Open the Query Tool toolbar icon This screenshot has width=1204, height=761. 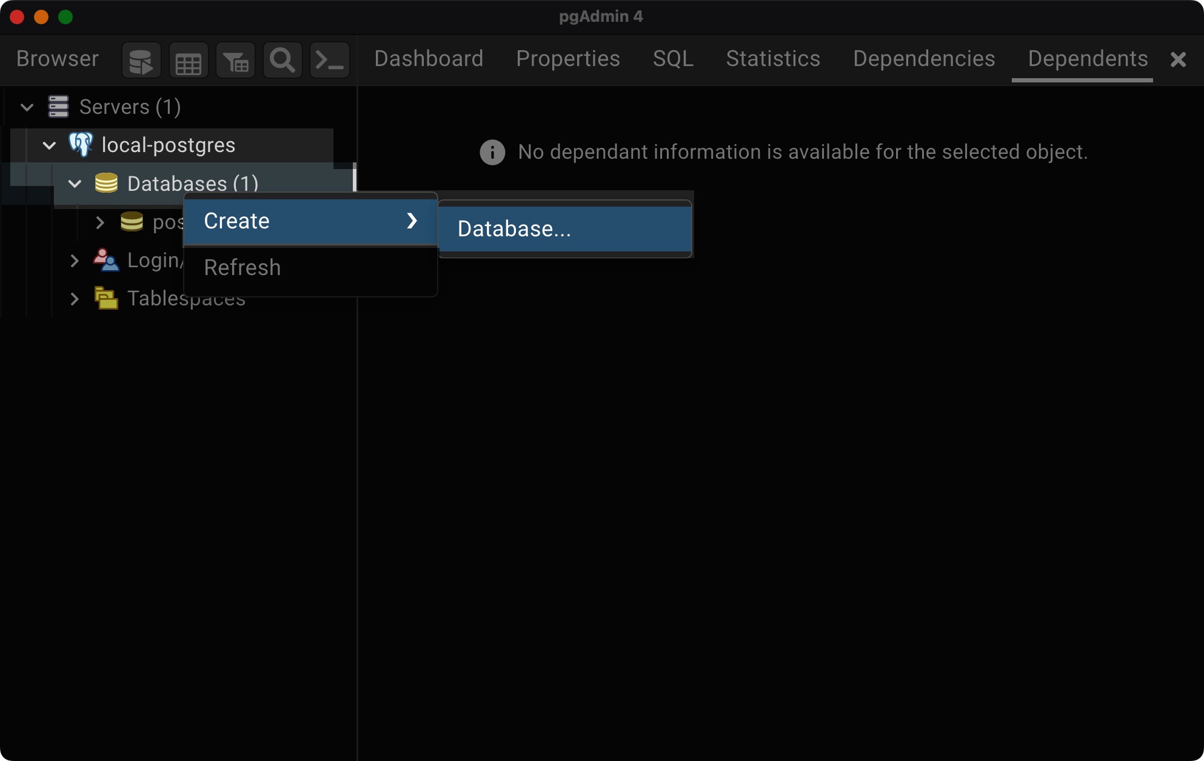tap(141, 61)
